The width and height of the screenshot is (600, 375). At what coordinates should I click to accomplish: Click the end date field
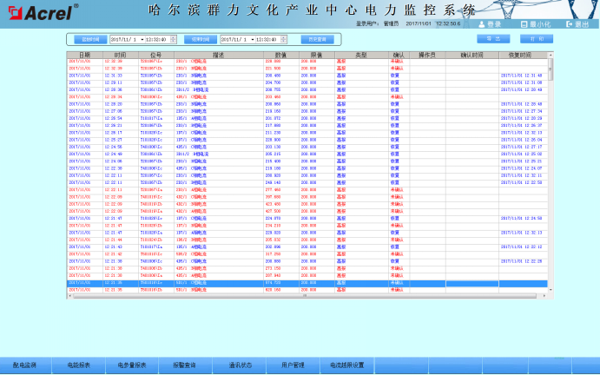(x=235, y=39)
